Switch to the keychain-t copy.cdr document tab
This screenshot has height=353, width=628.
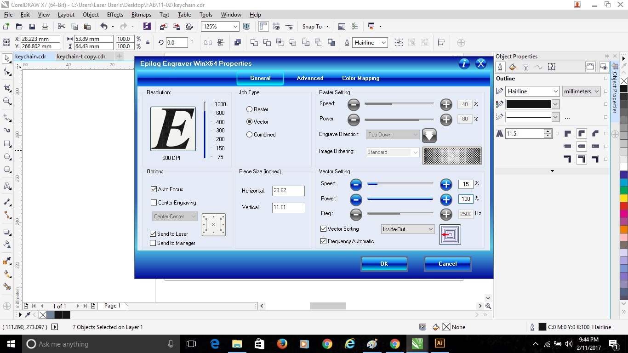tap(81, 57)
